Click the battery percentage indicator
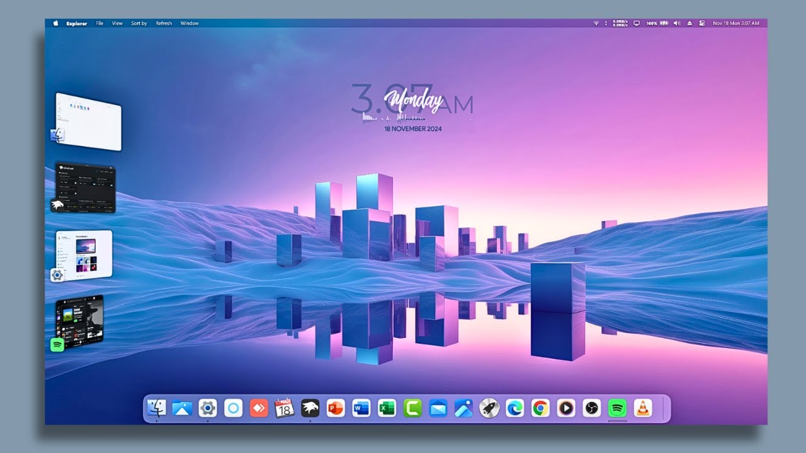 [x=650, y=23]
